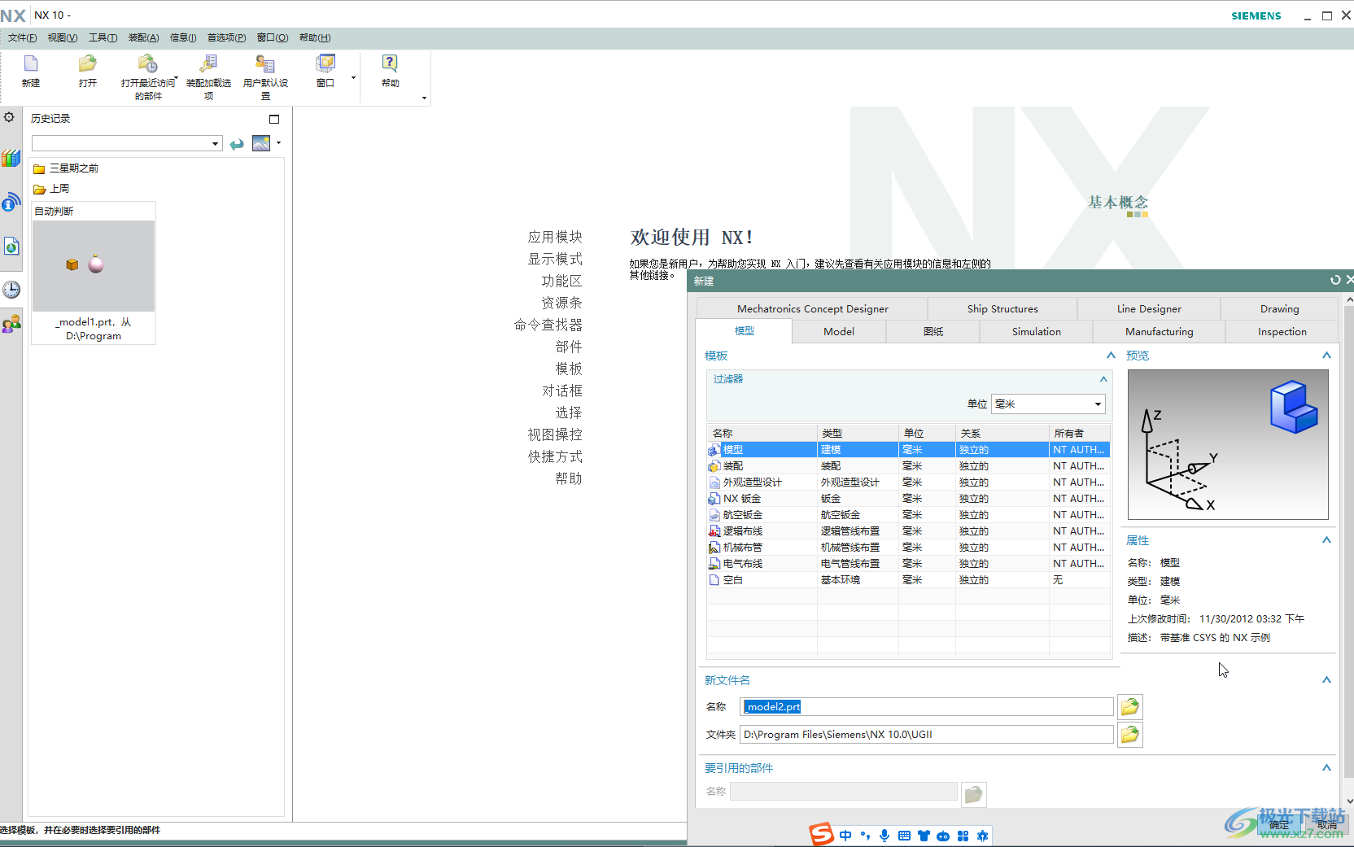This screenshot has width=1354, height=847.
Task: Collapse the 过滤器 section
Action: click(1103, 379)
